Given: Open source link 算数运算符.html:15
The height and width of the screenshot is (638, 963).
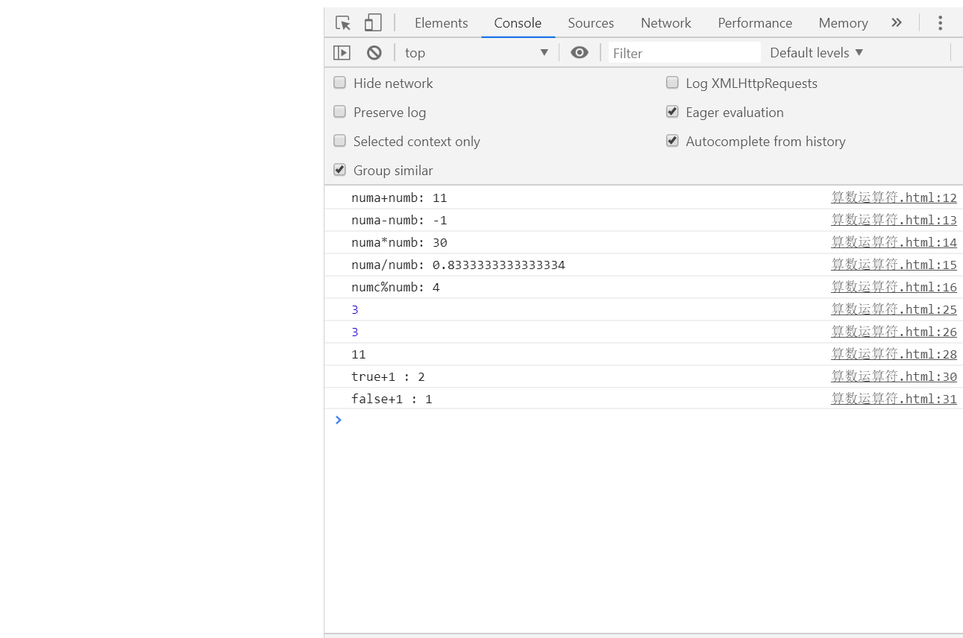Looking at the screenshot, I should [894, 265].
